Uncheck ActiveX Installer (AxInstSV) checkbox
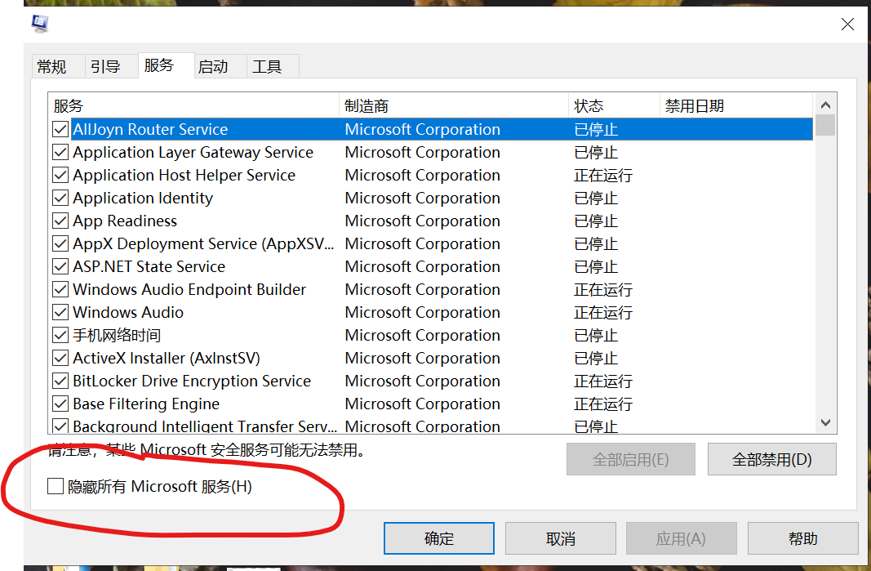 pyautogui.click(x=60, y=358)
